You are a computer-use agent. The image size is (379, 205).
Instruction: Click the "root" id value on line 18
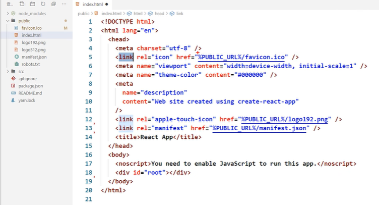coord(155,173)
